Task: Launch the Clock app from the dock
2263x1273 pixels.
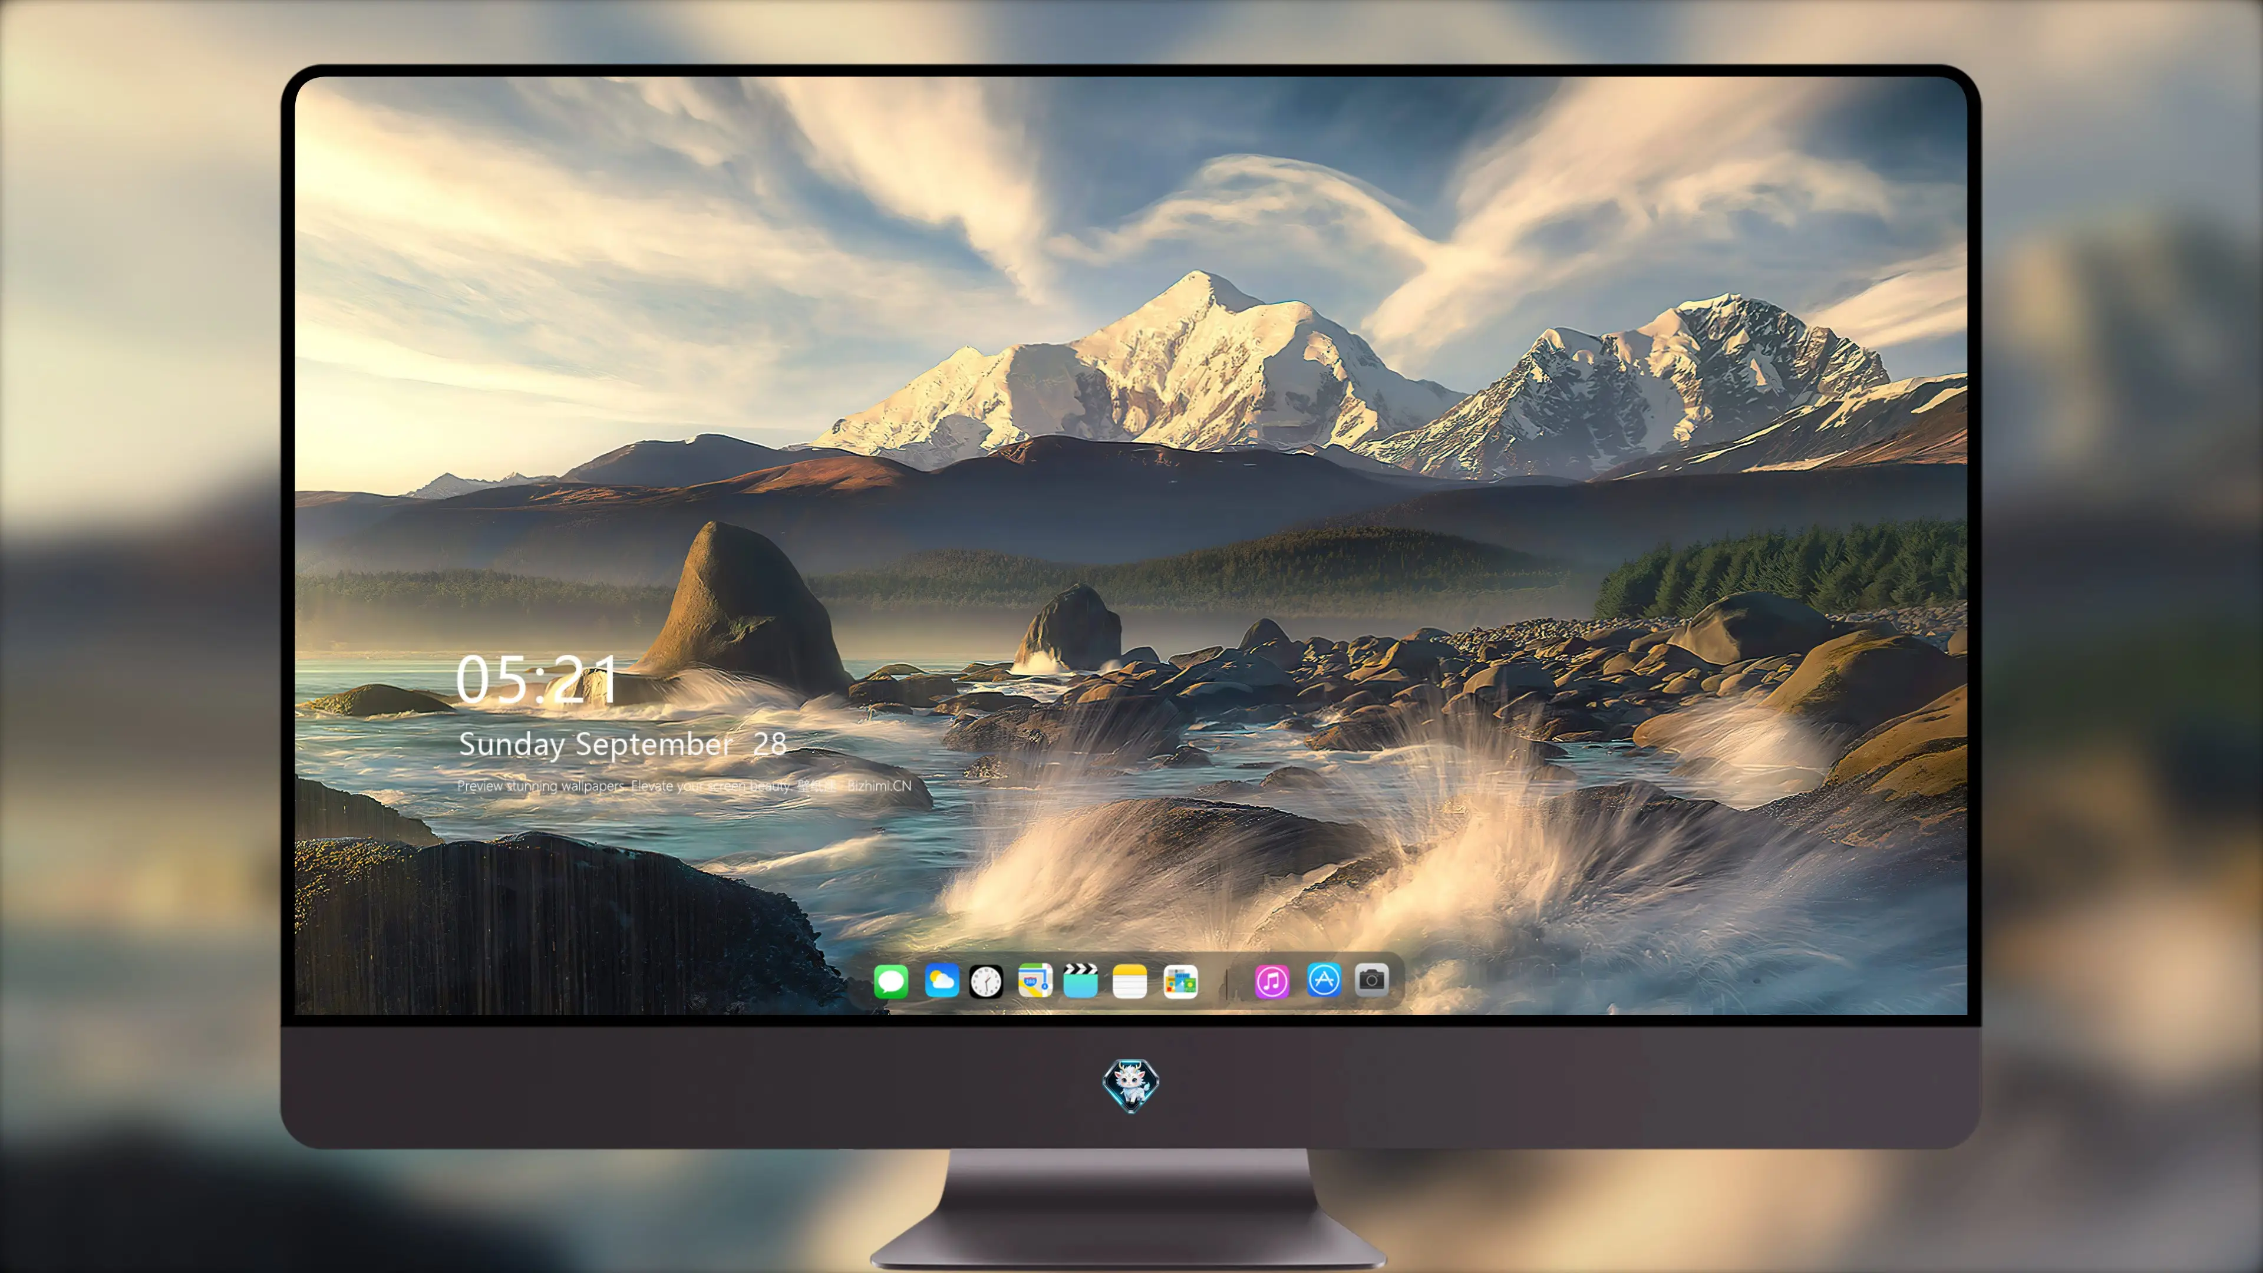Action: coord(986,981)
